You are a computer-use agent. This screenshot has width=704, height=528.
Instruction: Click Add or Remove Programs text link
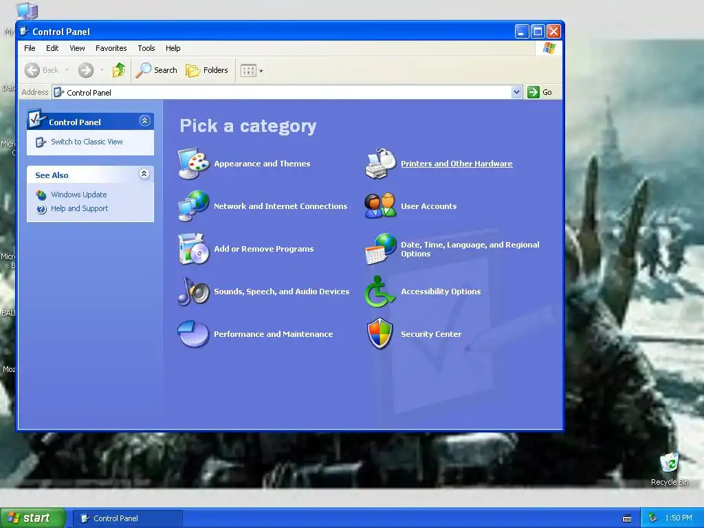(264, 249)
